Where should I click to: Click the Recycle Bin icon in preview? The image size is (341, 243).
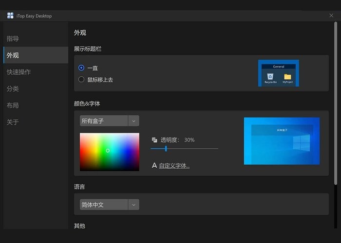tap(270, 77)
